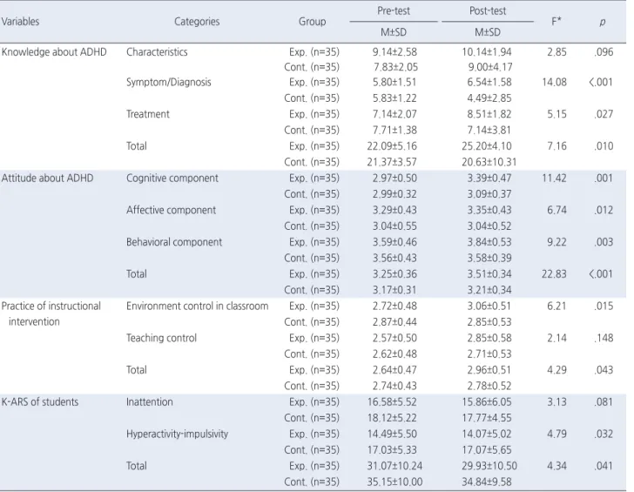This screenshot has height=492, width=634.
Task: Select post-test value 3.09±0.37
Action: click(x=489, y=194)
